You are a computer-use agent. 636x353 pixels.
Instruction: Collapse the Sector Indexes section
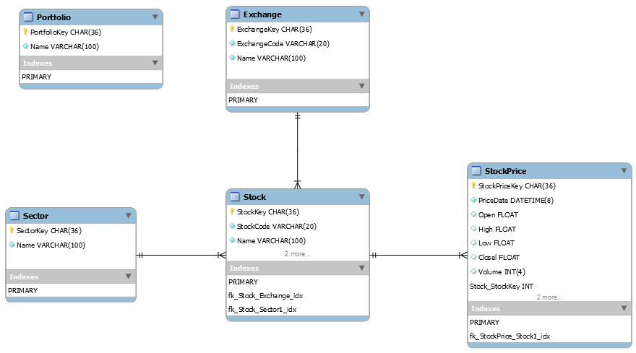pyautogui.click(x=128, y=276)
